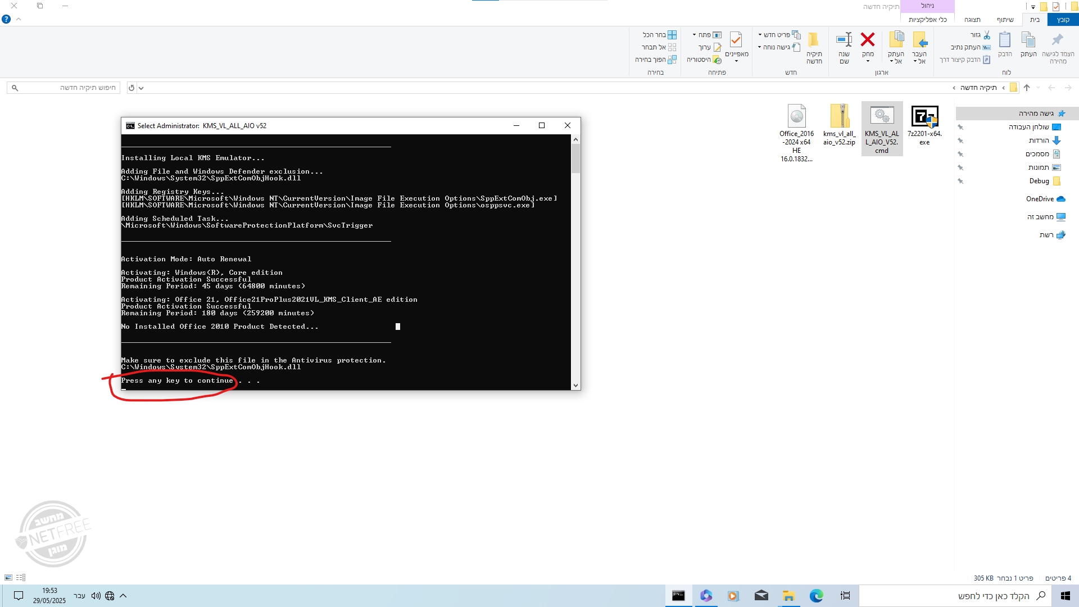Switch to the View (תצוגה) tab
The height and width of the screenshot is (607, 1079).
(x=972, y=20)
